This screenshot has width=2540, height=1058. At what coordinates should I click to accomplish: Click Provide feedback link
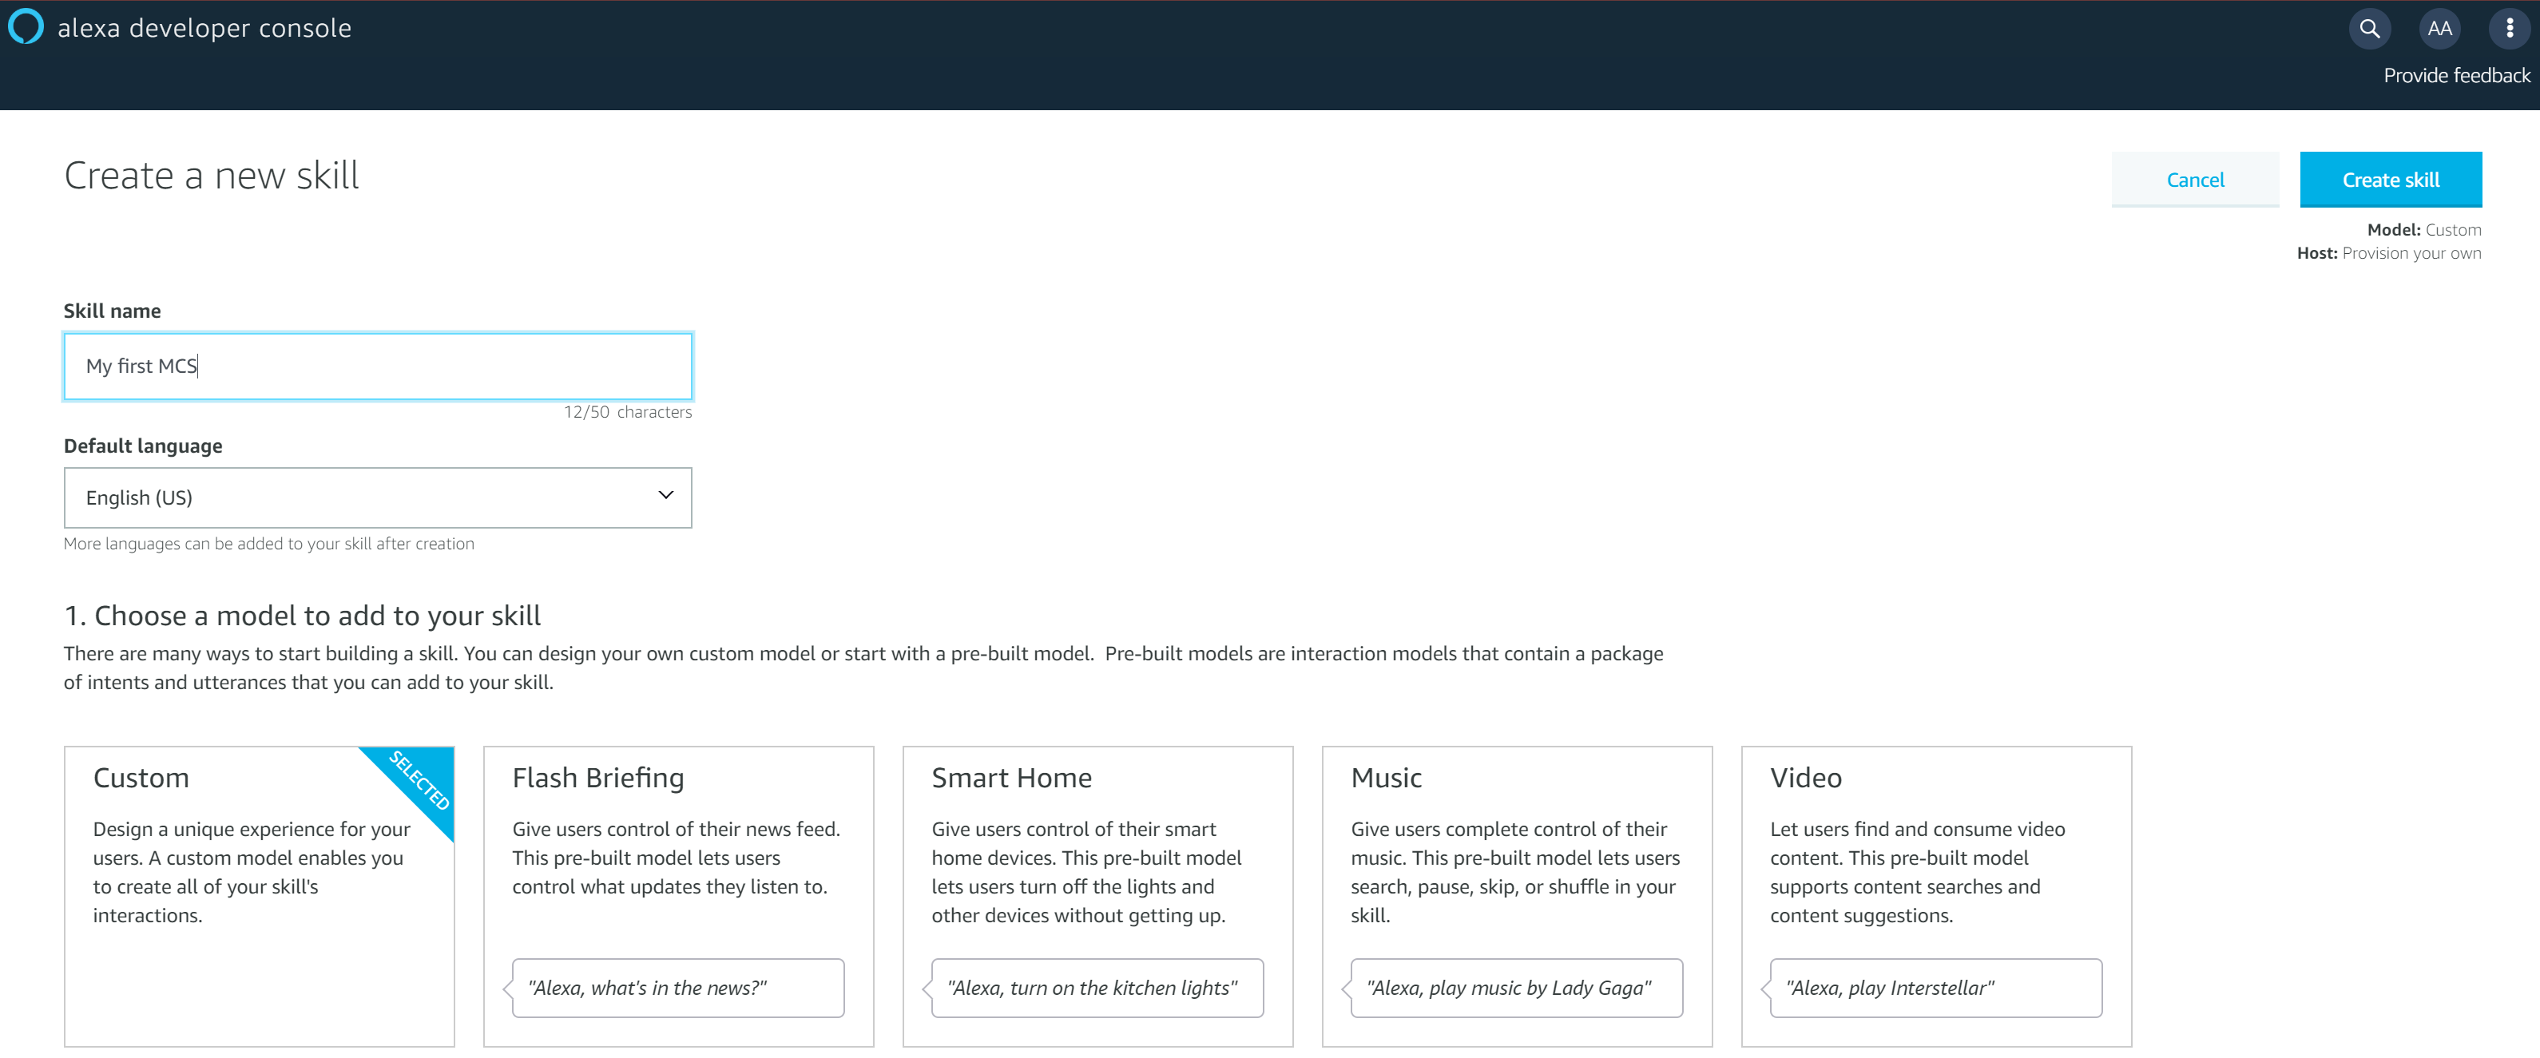(2455, 76)
